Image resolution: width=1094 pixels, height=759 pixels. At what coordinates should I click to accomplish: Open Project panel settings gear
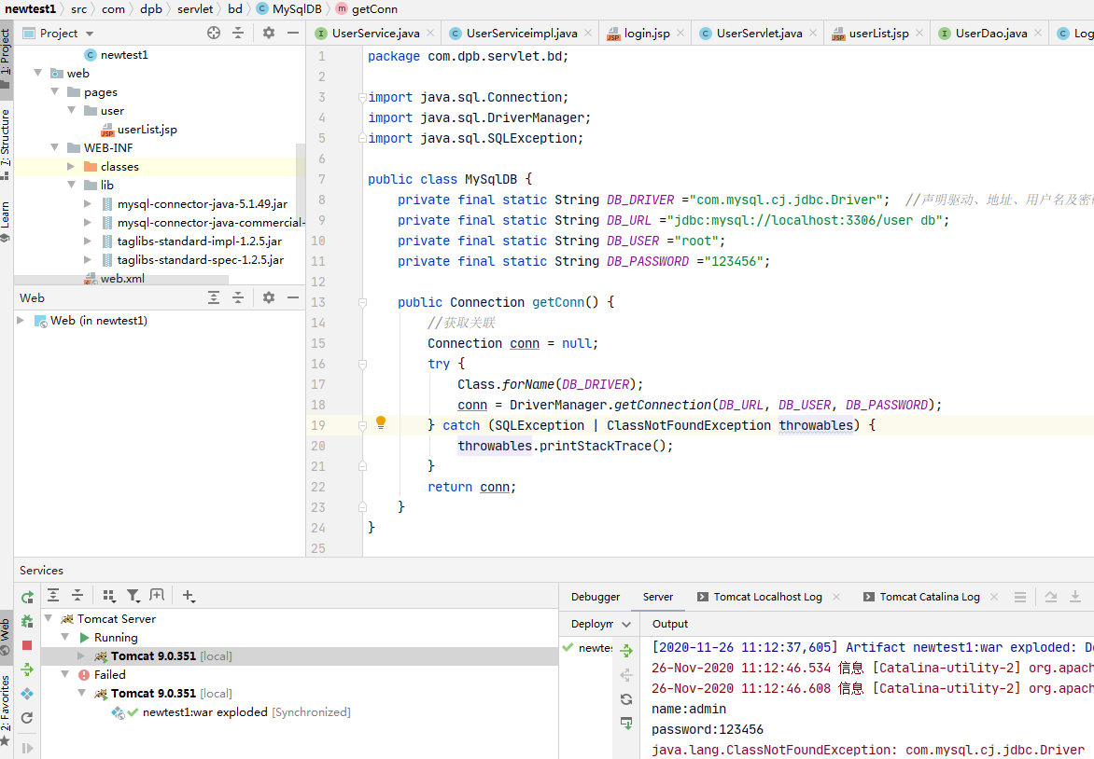click(x=269, y=33)
